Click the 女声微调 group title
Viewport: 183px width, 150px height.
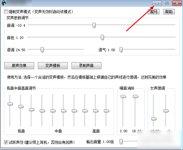(x=157, y=88)
